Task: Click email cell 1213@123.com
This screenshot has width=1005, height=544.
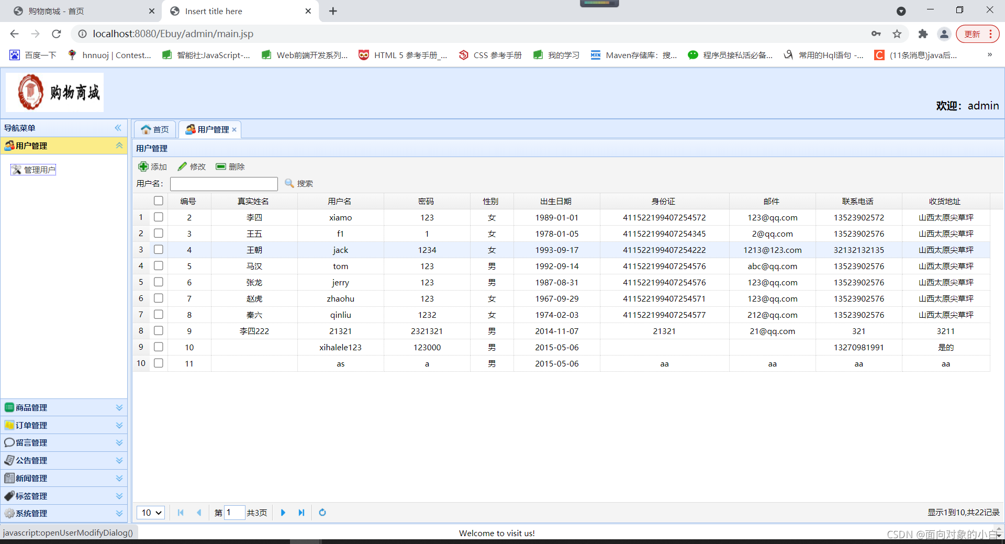Action: click(x=772, y=250)
